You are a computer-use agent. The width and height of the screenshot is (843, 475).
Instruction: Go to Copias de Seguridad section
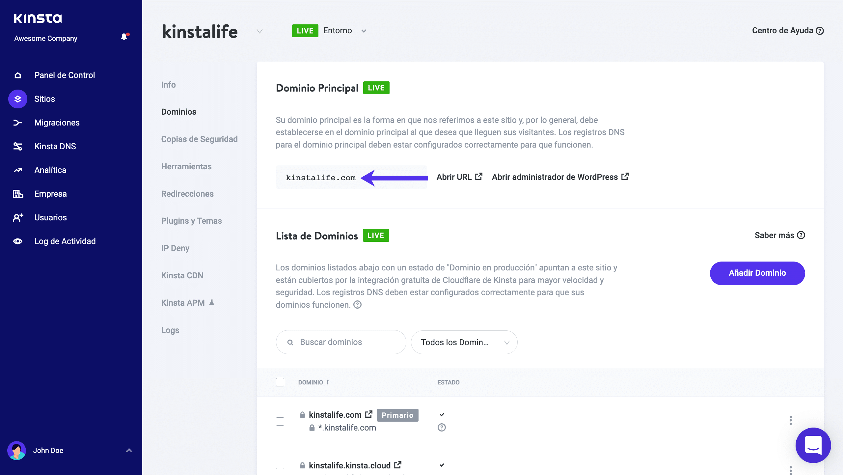point(199,139)
